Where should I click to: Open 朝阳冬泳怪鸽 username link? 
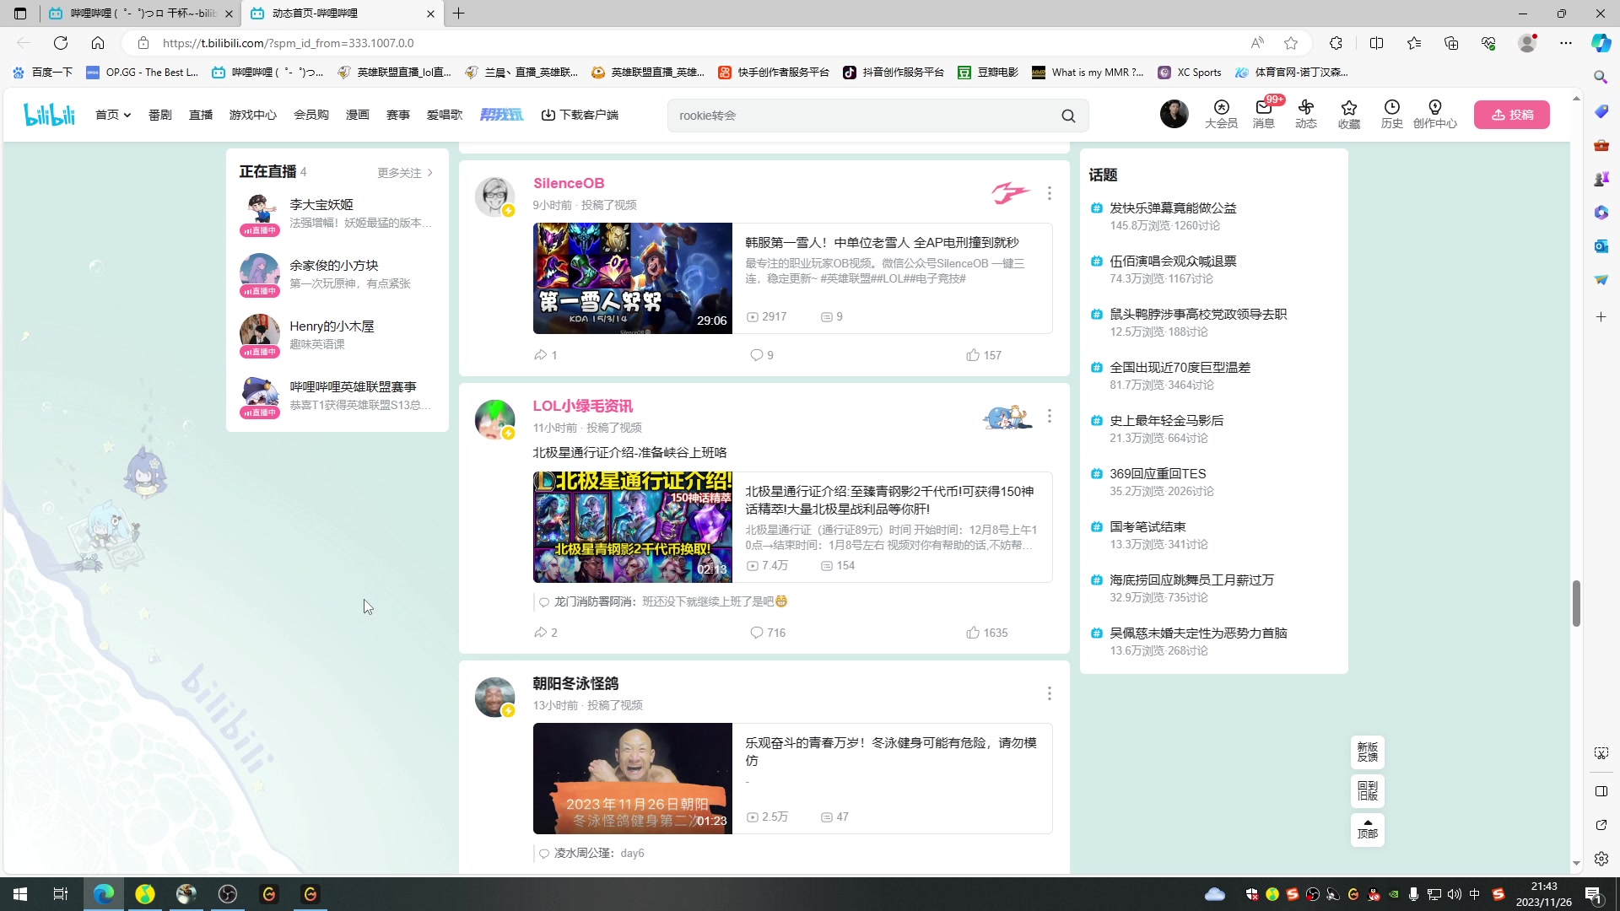point(575,683)
